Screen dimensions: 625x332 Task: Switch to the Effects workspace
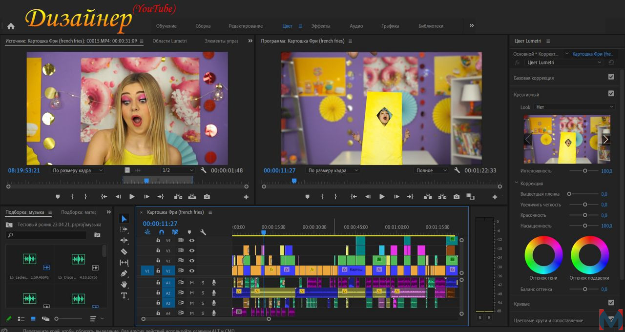click(321, 26)
